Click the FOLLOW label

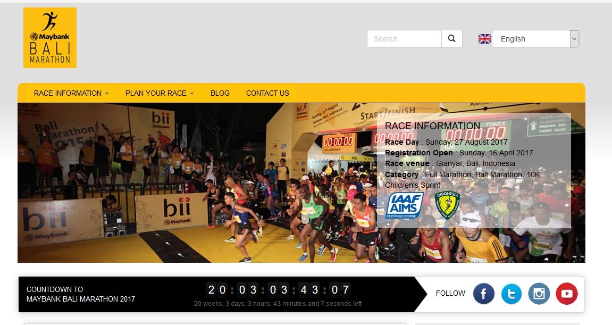click(450, 294)
